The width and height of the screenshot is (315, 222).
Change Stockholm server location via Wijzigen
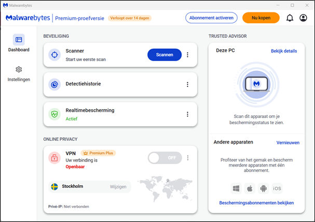[x=118, y=187]
